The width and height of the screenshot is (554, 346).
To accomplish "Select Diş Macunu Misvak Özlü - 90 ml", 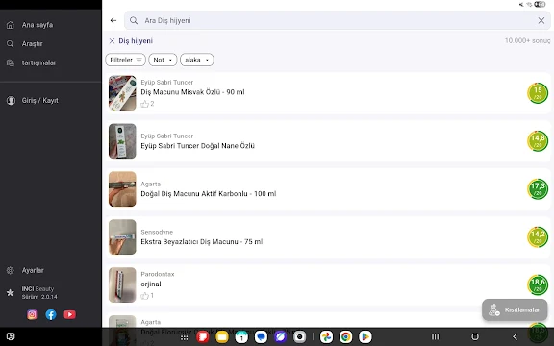I will pyautogui.click(x=192, y=92).
